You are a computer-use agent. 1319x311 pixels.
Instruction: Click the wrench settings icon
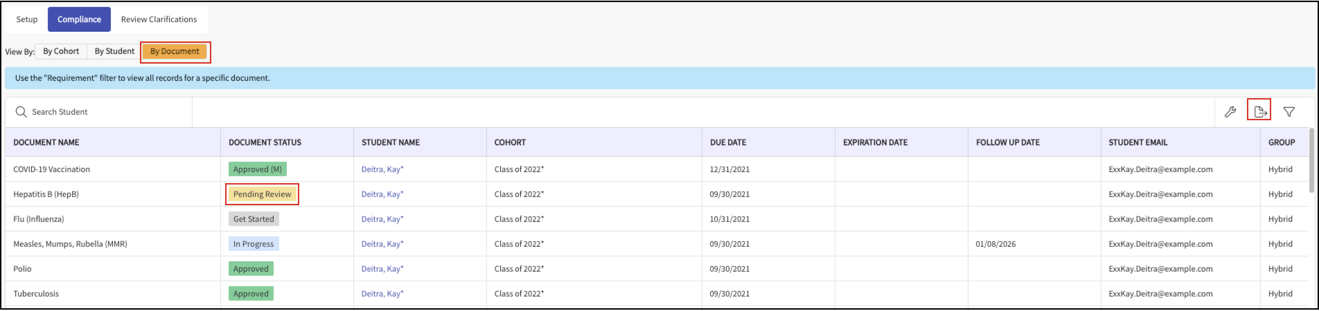(x=1230, y=112)
